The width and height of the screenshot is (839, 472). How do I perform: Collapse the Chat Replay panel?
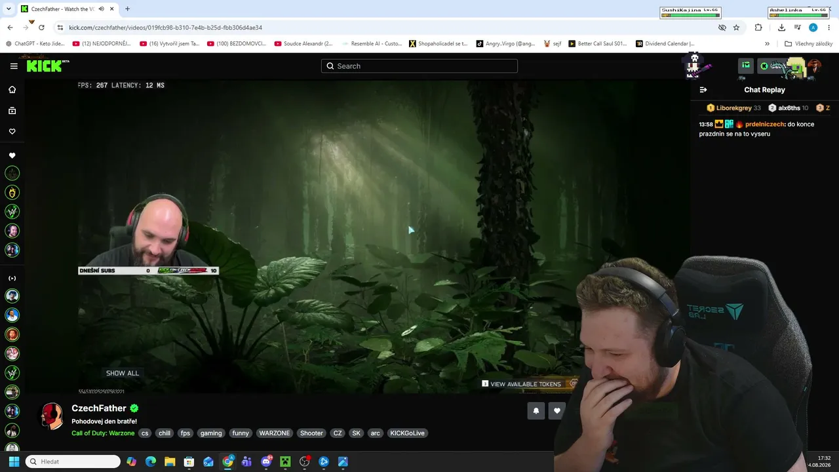click(x=703, y=90)
